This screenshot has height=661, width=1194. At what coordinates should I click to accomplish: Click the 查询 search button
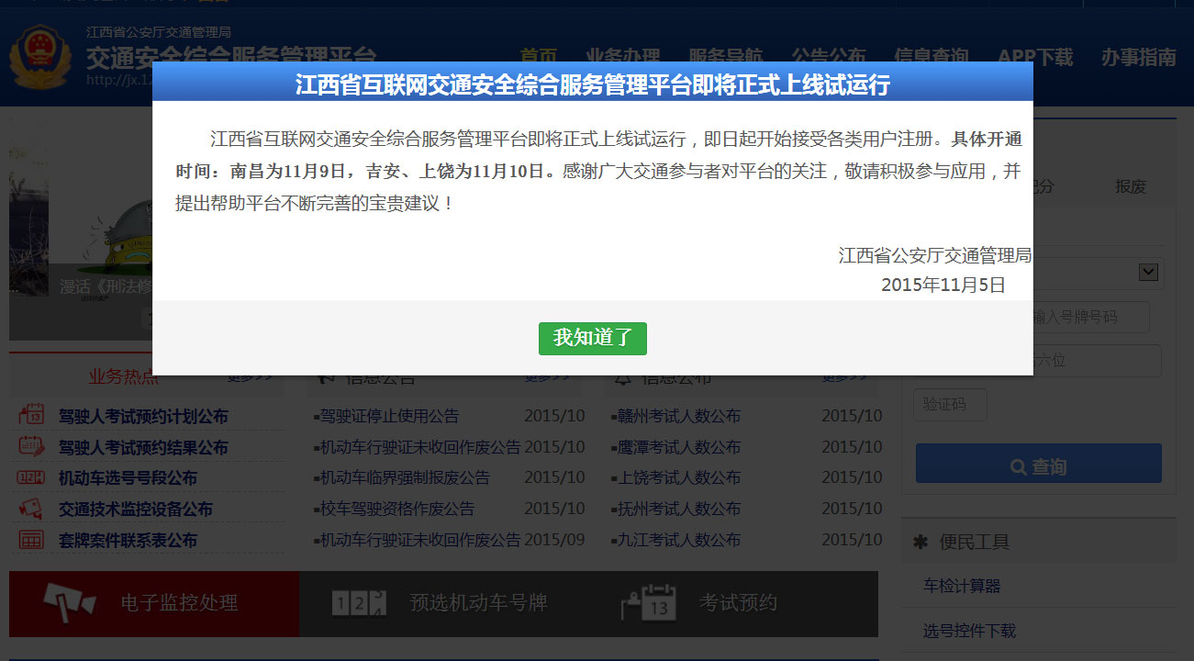coord(1038,464)
